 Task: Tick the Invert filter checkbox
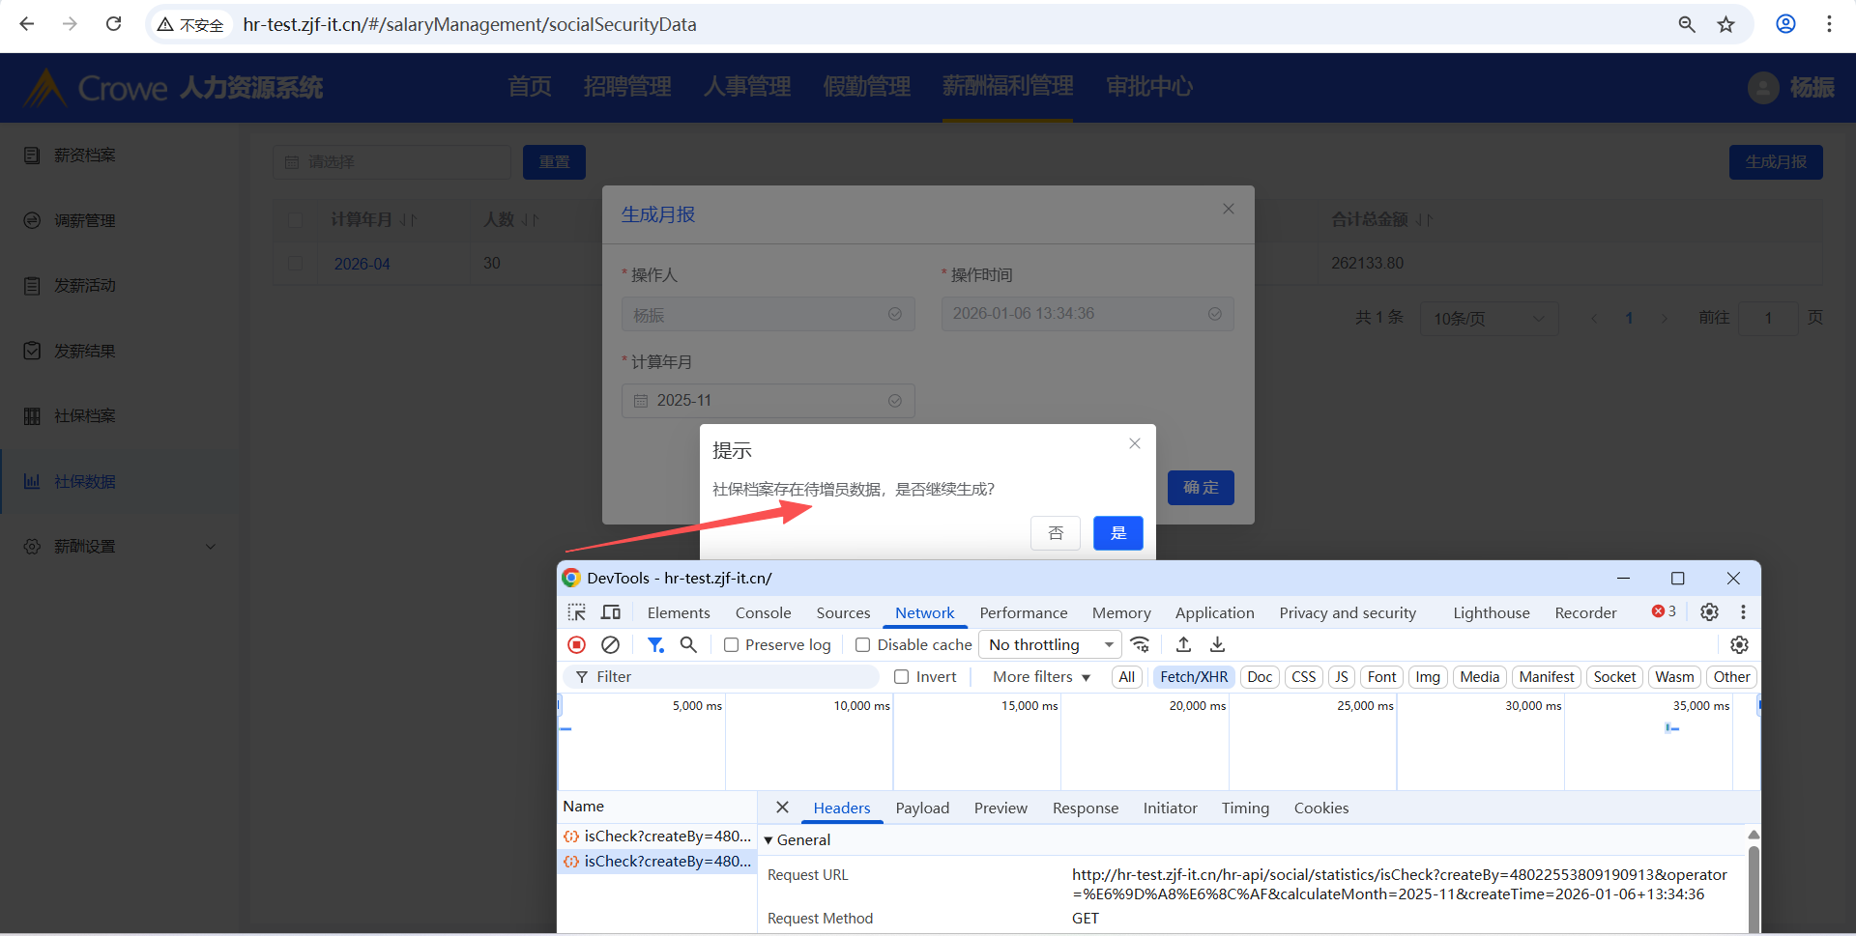(902, 677)
